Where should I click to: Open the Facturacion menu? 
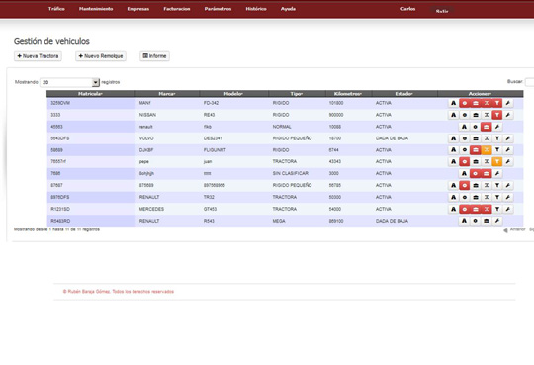[177, 9]
